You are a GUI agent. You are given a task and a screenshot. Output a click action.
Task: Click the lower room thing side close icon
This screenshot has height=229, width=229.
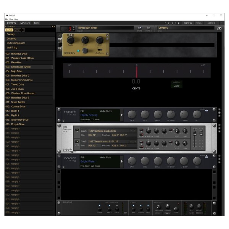tap(219, 162)
